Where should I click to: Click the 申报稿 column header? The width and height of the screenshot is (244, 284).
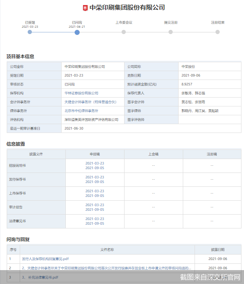pos(95,154)
